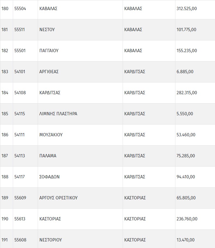Select the amount 5.550,00
This screenshot has width=215, height=248.
click(x=185, y=114)
